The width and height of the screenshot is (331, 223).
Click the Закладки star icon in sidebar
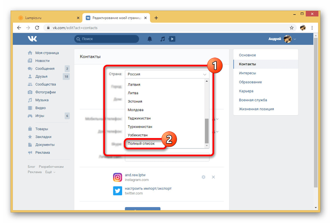click(x=30, y=136)
